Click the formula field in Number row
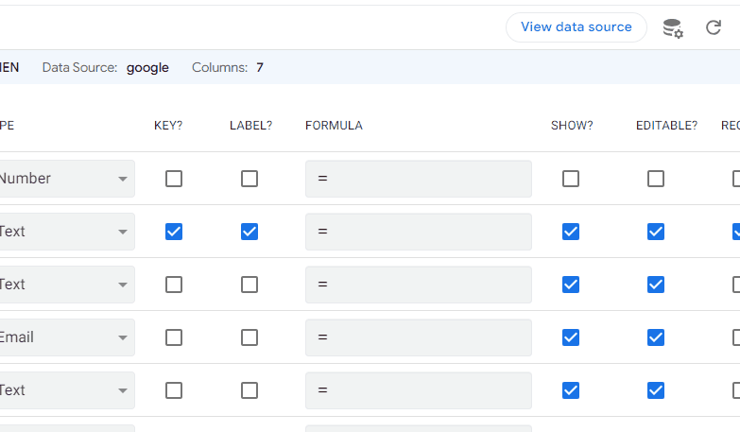Screen dimensions: 740x432 tap(418, 179)
